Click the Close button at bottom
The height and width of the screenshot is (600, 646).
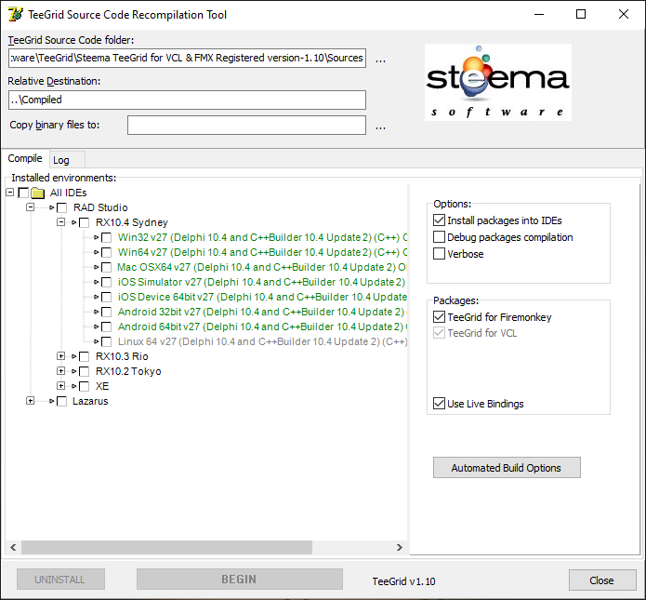tap(602, 580)
